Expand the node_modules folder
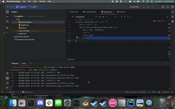This screenshot has height=109, width=175. click(15, 31)
